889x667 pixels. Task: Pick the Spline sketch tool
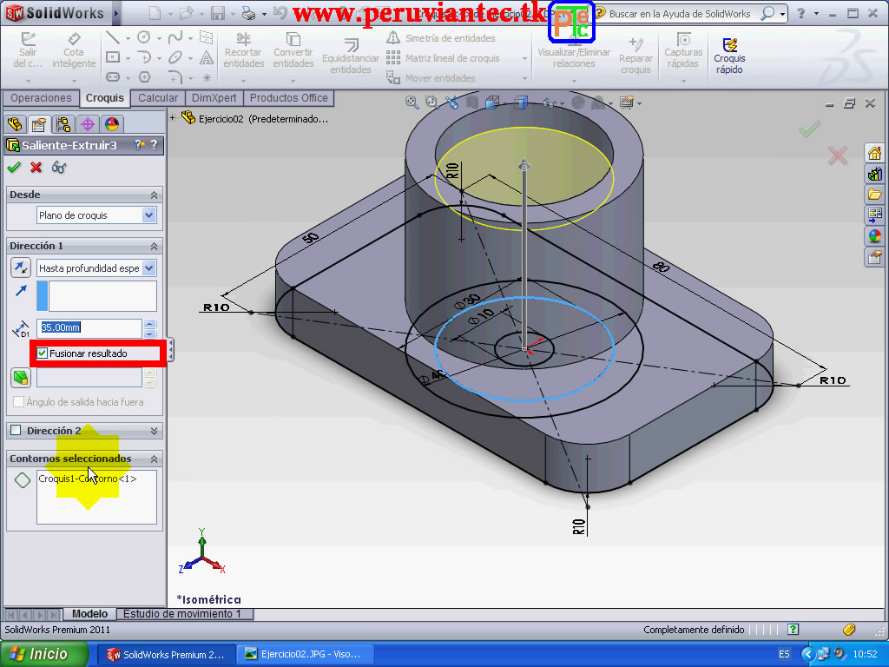(x=175, y=37)
